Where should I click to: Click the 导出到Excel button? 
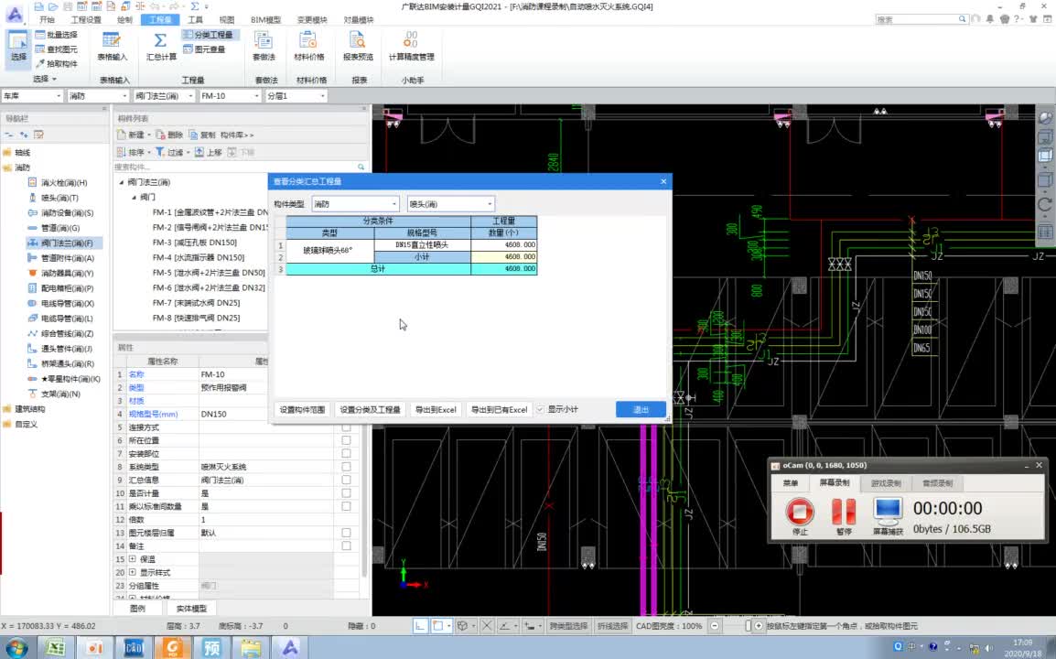pos(435,409)
